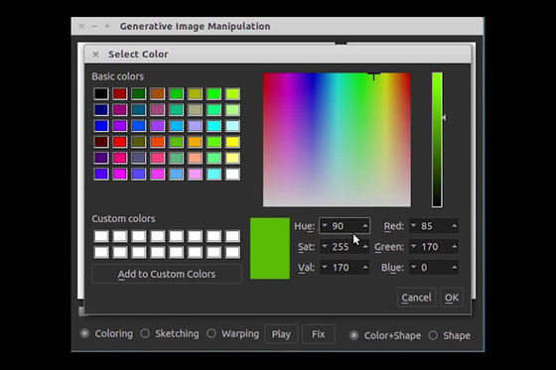Increase Val value with up arrow

pyautogui.click(x=365, y=267)
